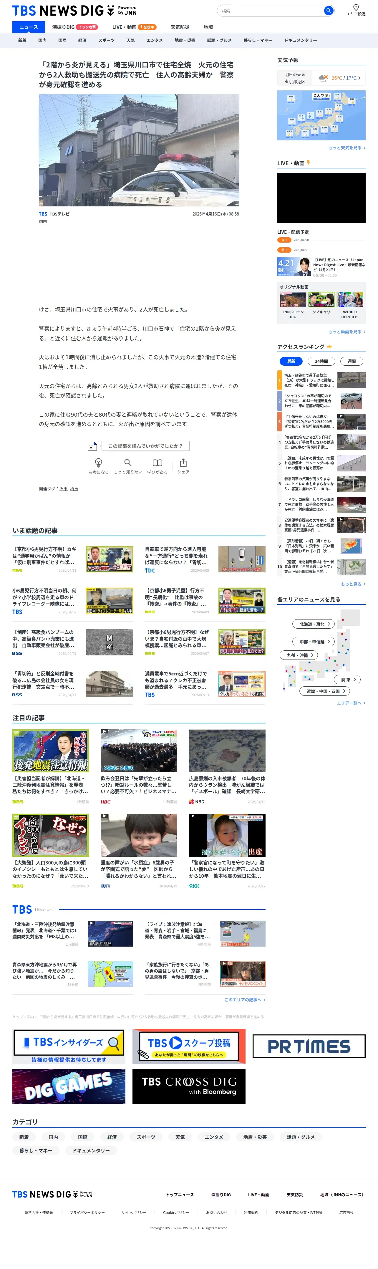The height and width of the screenshot is (1269, 378).
Task: Click the 学びがある open book icon
Action: point(157,462)
